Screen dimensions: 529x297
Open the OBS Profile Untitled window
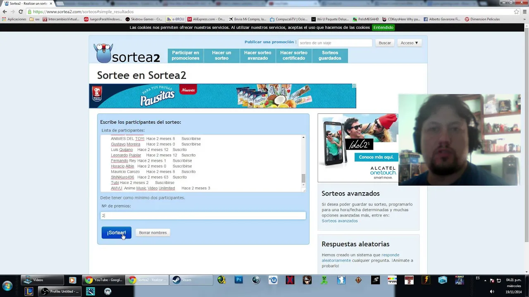[x=60, y=292]
